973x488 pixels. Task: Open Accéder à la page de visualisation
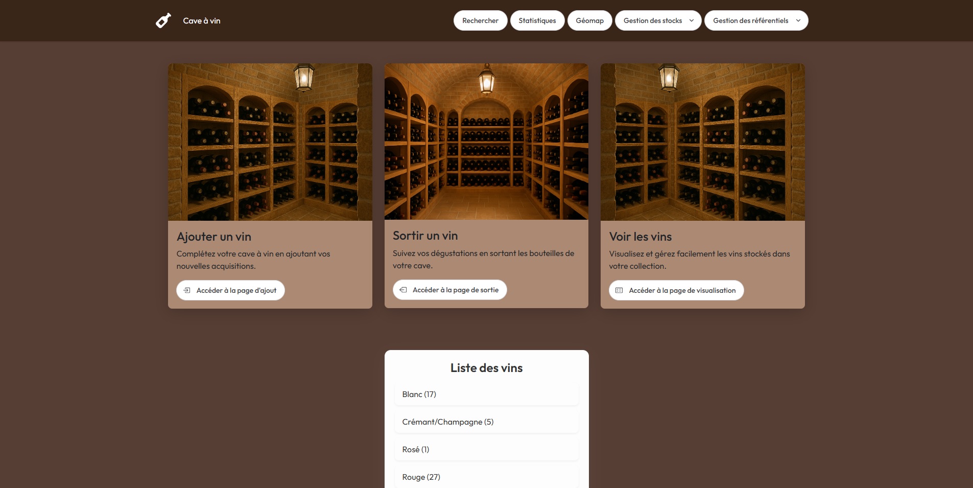click(675, 290)
